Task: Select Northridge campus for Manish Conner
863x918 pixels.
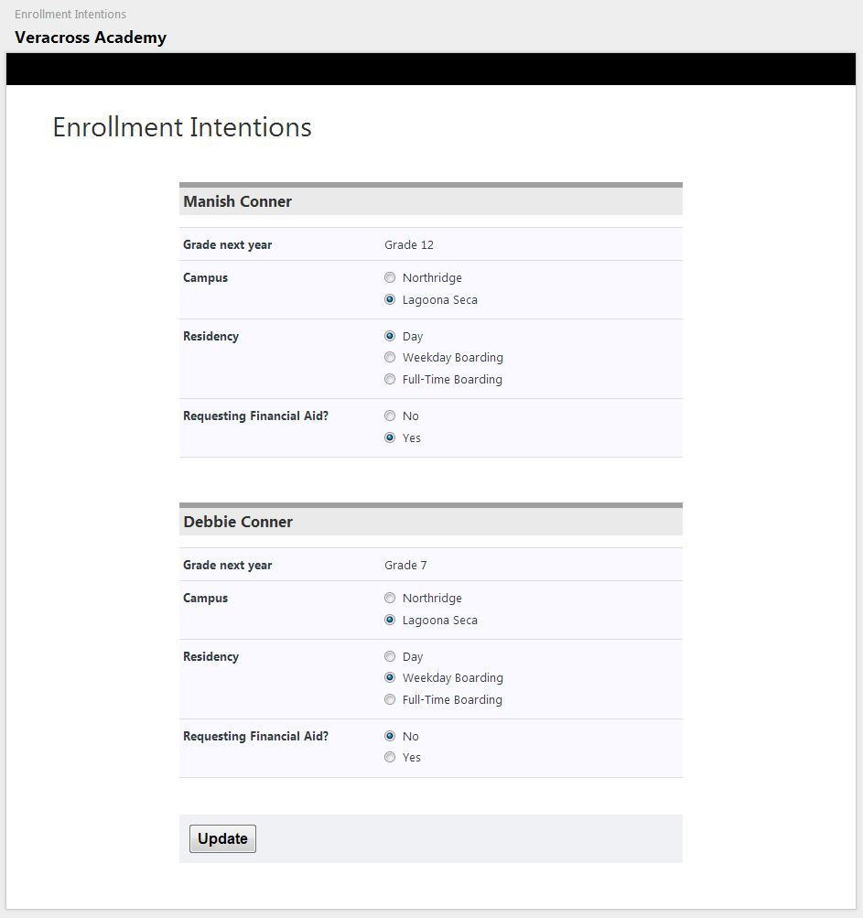Action: (x=390, y=277)
